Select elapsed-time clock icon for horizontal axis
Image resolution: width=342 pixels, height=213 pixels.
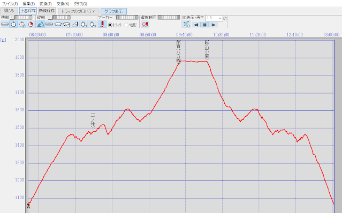point(22,25)
